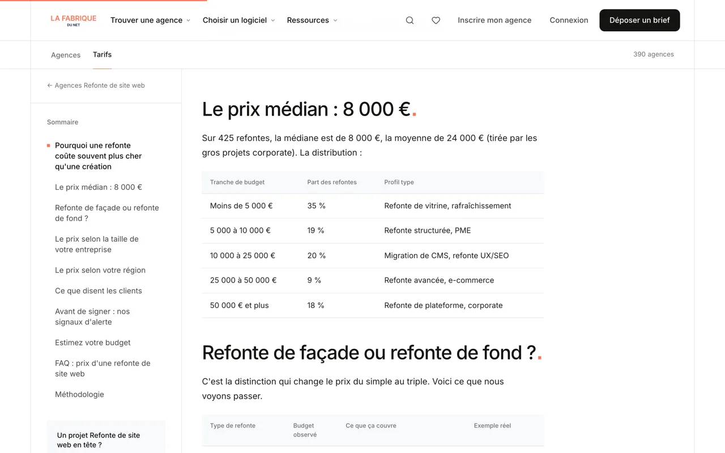725x453 pixels.
Task: Click the 18 % share value
Action: [x=316, y=305]
